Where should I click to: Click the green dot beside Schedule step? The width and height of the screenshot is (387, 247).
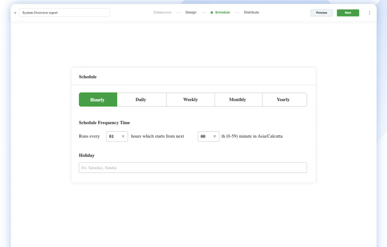212,13
